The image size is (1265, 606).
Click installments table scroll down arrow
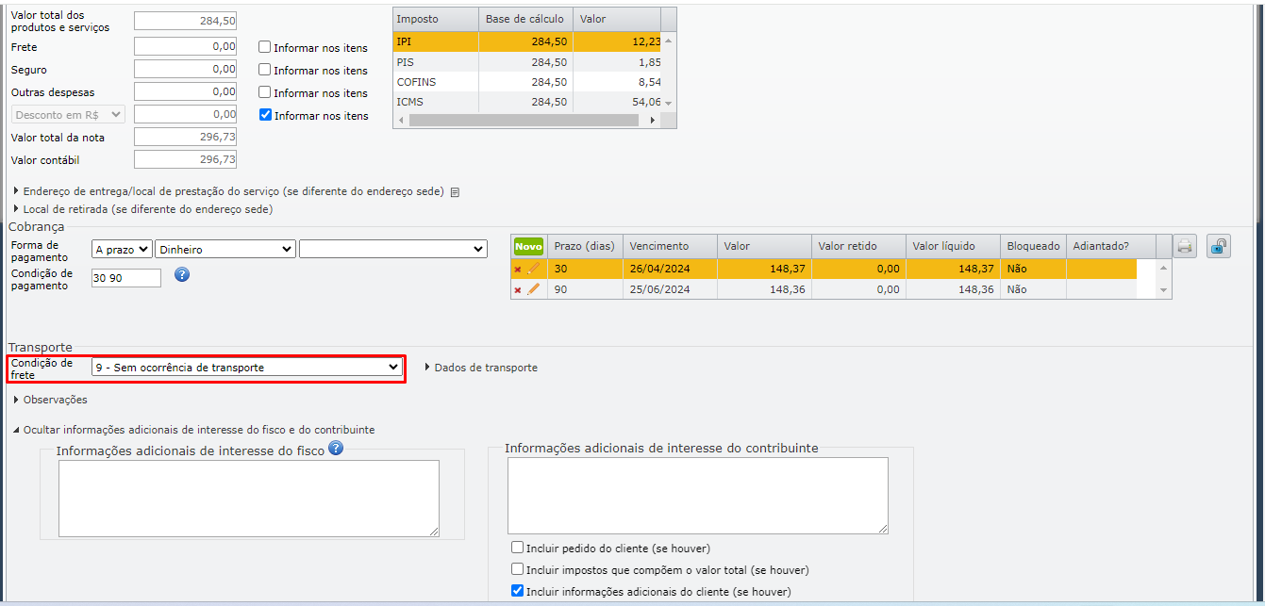coord(1164,291)
